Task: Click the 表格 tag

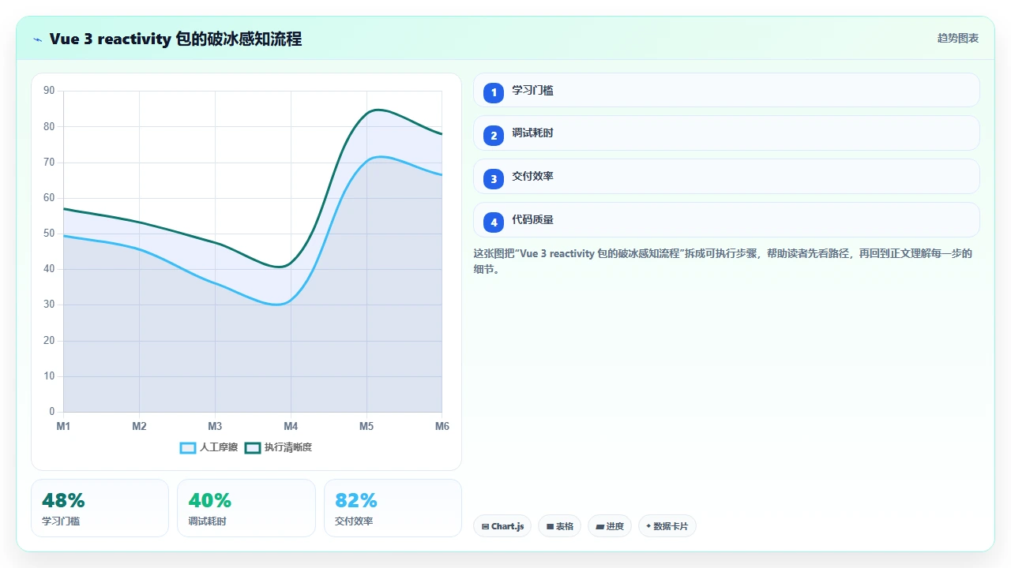Action: (559, 526)
